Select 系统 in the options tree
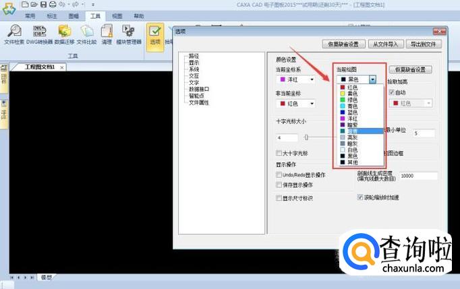This screenshot has width=460, height=289. (194, 69)
